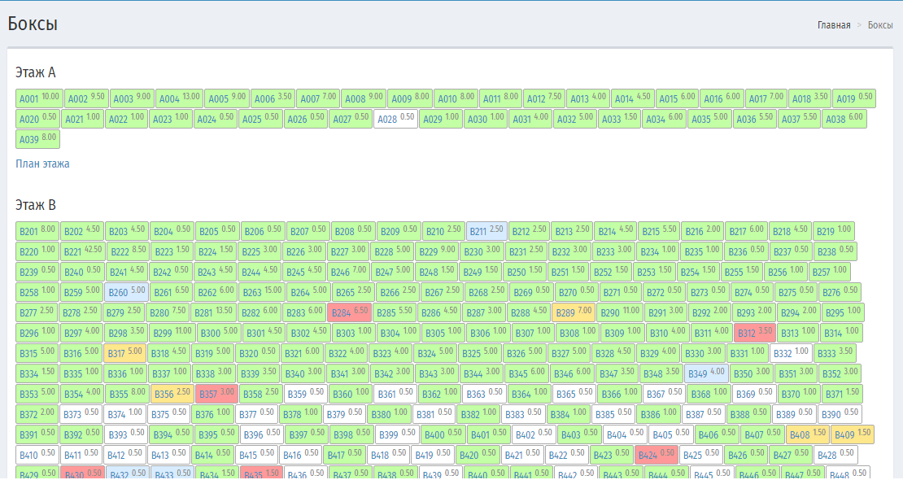Select box A039 on floor A

click(x=37, y=139)
